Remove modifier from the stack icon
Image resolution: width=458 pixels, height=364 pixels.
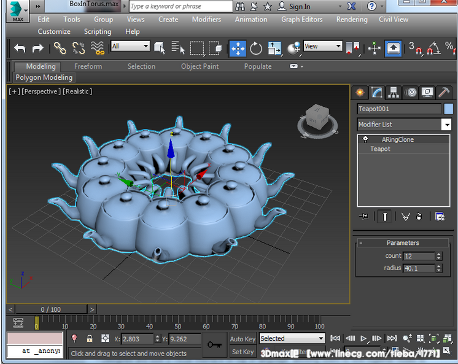[419, 217]
